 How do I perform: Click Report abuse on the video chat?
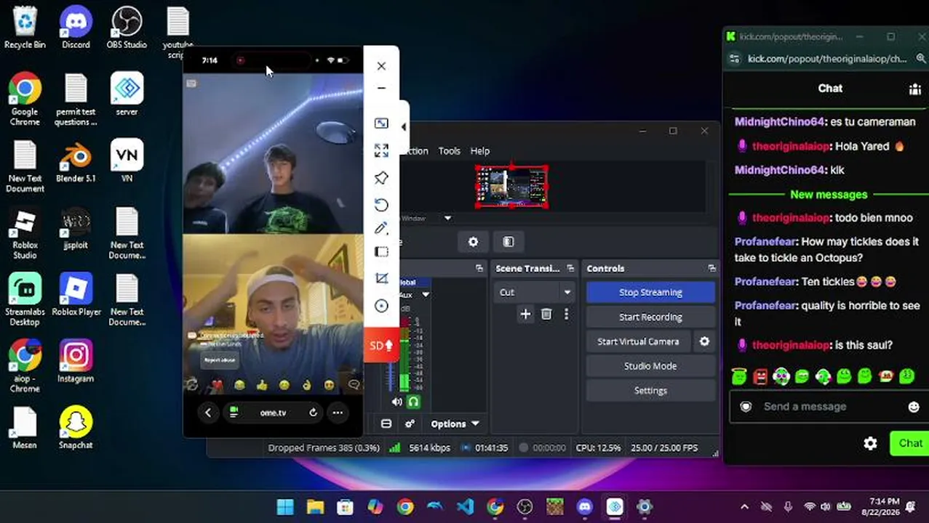(x=220, y=360)
